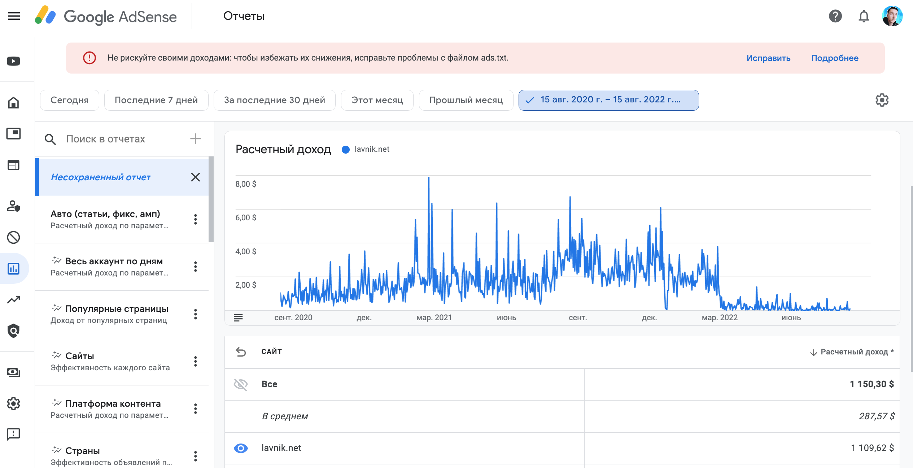The image size is (913, 468).
Task: Hide lavnik.net series with eye toggle
Action: point(241,448)
